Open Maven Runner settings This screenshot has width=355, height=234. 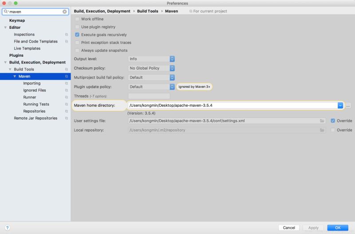click(30, 97)
